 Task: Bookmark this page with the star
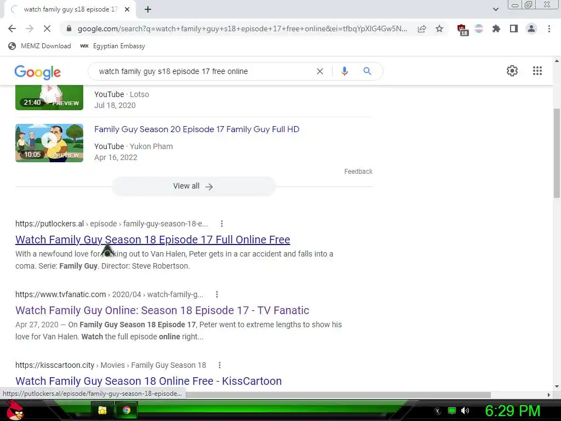439,29
